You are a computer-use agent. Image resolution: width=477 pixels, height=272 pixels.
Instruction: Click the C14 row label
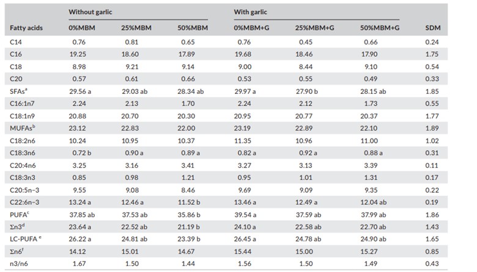pos(17,42)
